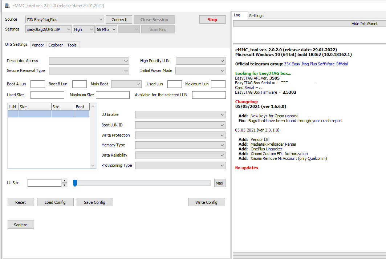Click the Boot column header

pos(82,107)
